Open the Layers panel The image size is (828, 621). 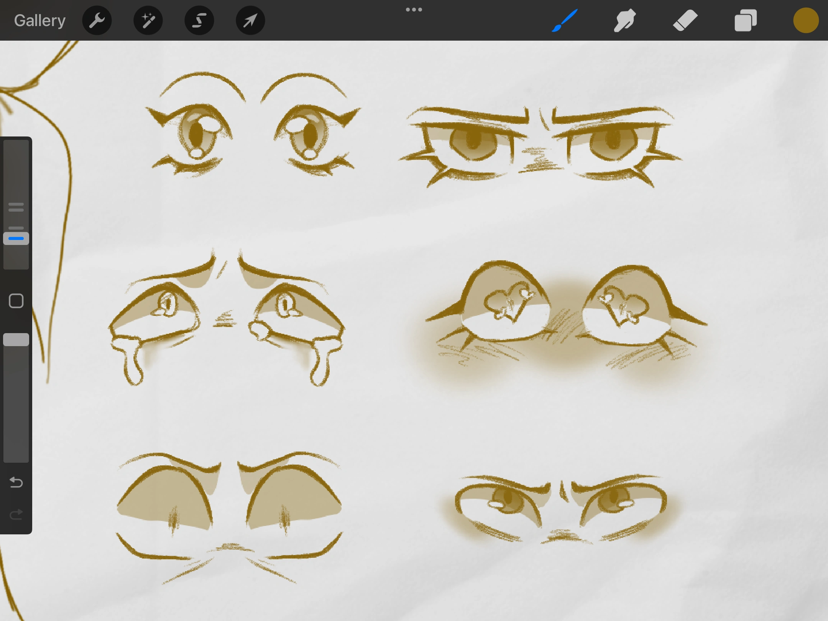(745, 20)
